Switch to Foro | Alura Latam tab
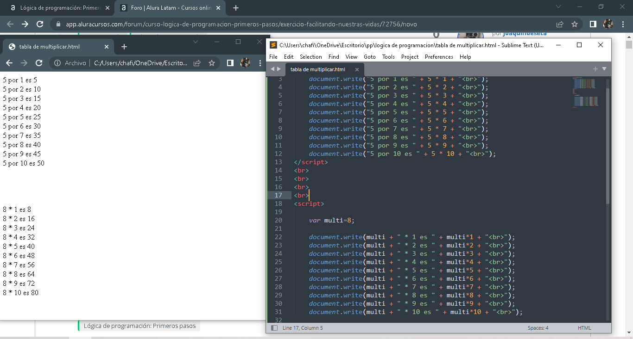Viewport: 633px width, 339px height. (170, 8)
